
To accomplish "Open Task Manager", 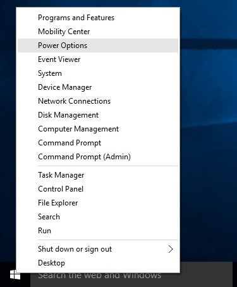I will (x=98, y=175).
